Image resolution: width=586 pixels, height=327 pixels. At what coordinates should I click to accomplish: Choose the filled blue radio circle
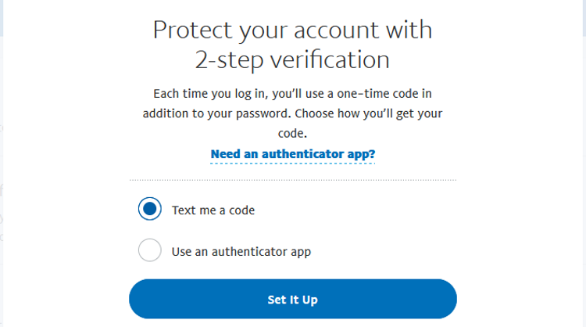click(149, 210)
